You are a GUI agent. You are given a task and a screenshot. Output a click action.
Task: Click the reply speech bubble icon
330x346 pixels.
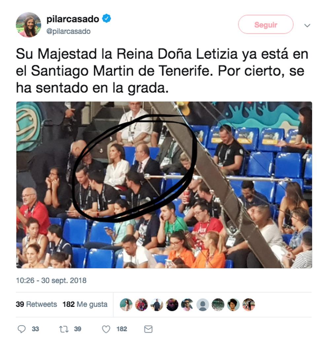pos(21,329)
